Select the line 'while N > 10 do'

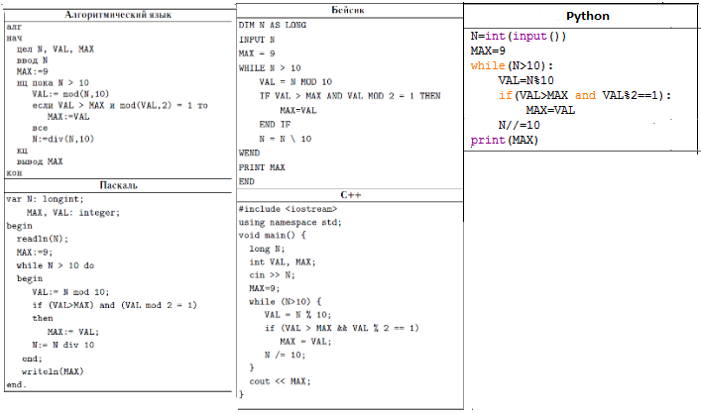tap(56, 265)
